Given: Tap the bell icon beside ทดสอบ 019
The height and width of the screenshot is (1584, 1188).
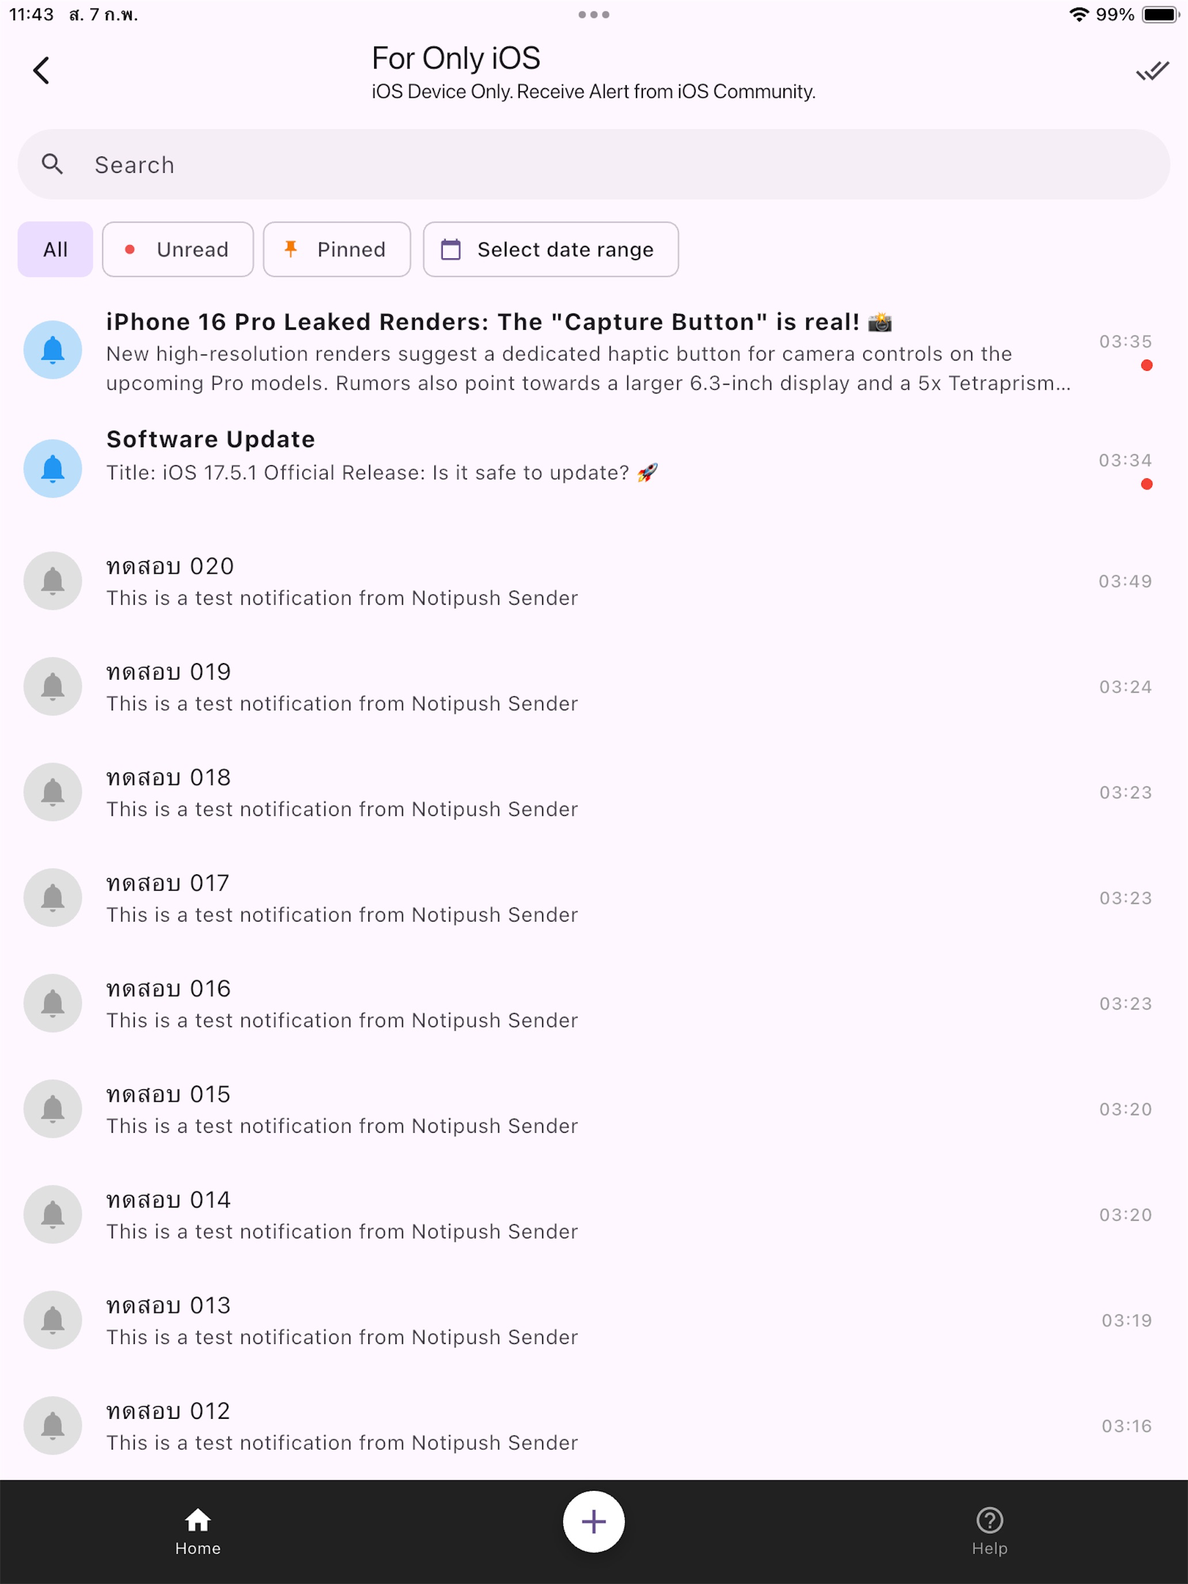Looking at the screenshot, I should pyautogui.click(x=52, y=687).
